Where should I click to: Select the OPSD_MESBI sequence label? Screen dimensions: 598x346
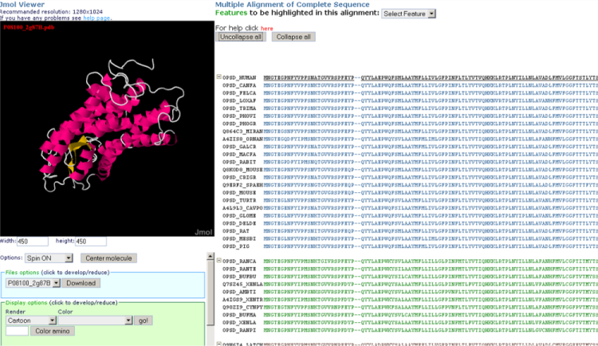click(x=239, y=238)
